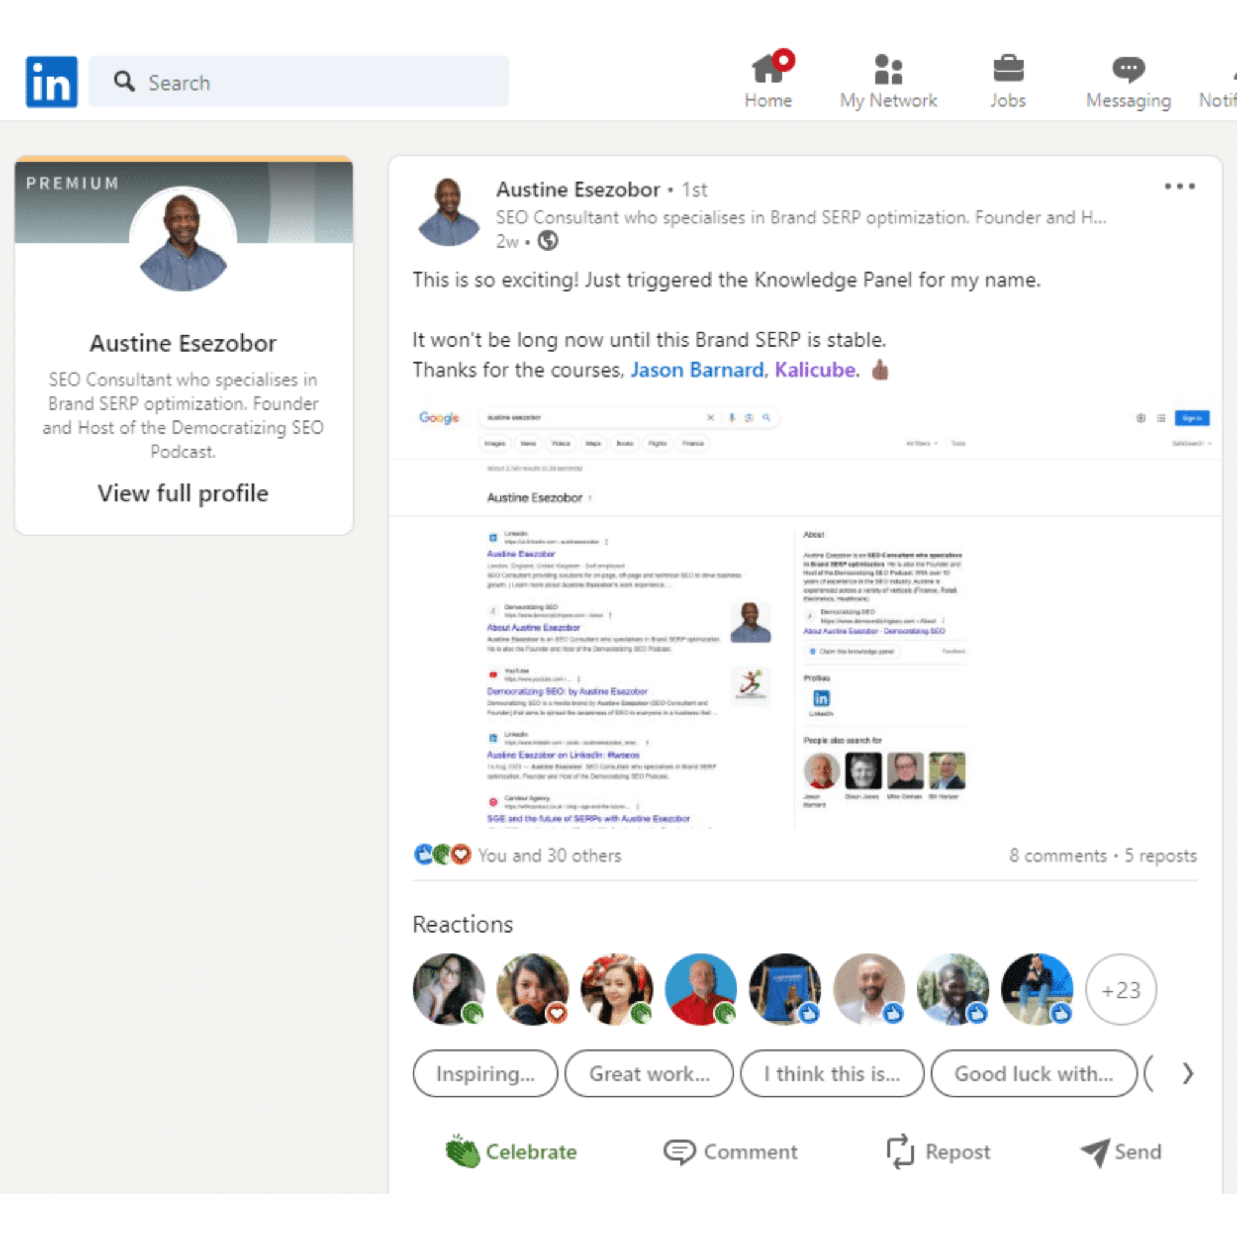Screen dimensions: 1237x1237
Task: Open the Kalicube mention link
Action: [x=814, y=370]
